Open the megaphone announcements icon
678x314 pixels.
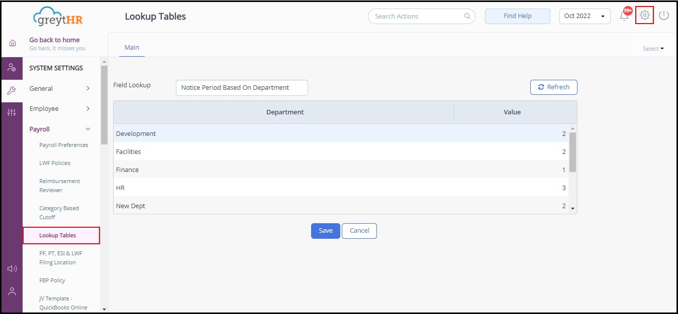(12, 269)
